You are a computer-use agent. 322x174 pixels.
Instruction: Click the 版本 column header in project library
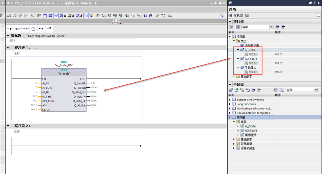pyautogui.click(x=297, y=32)
